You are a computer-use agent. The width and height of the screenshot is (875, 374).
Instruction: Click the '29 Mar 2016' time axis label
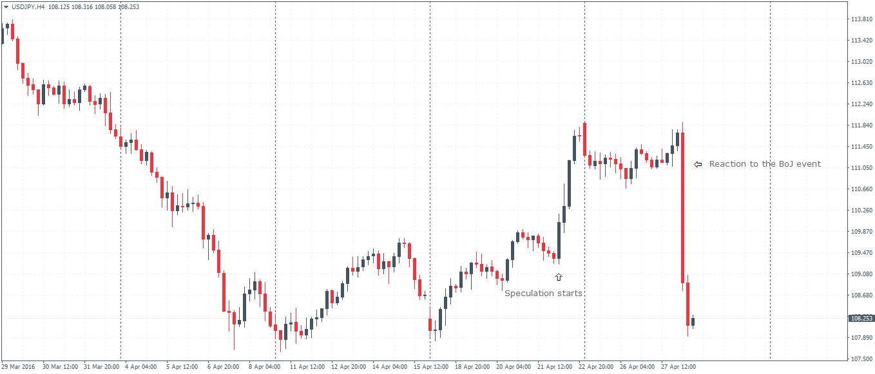pos(18,367)
